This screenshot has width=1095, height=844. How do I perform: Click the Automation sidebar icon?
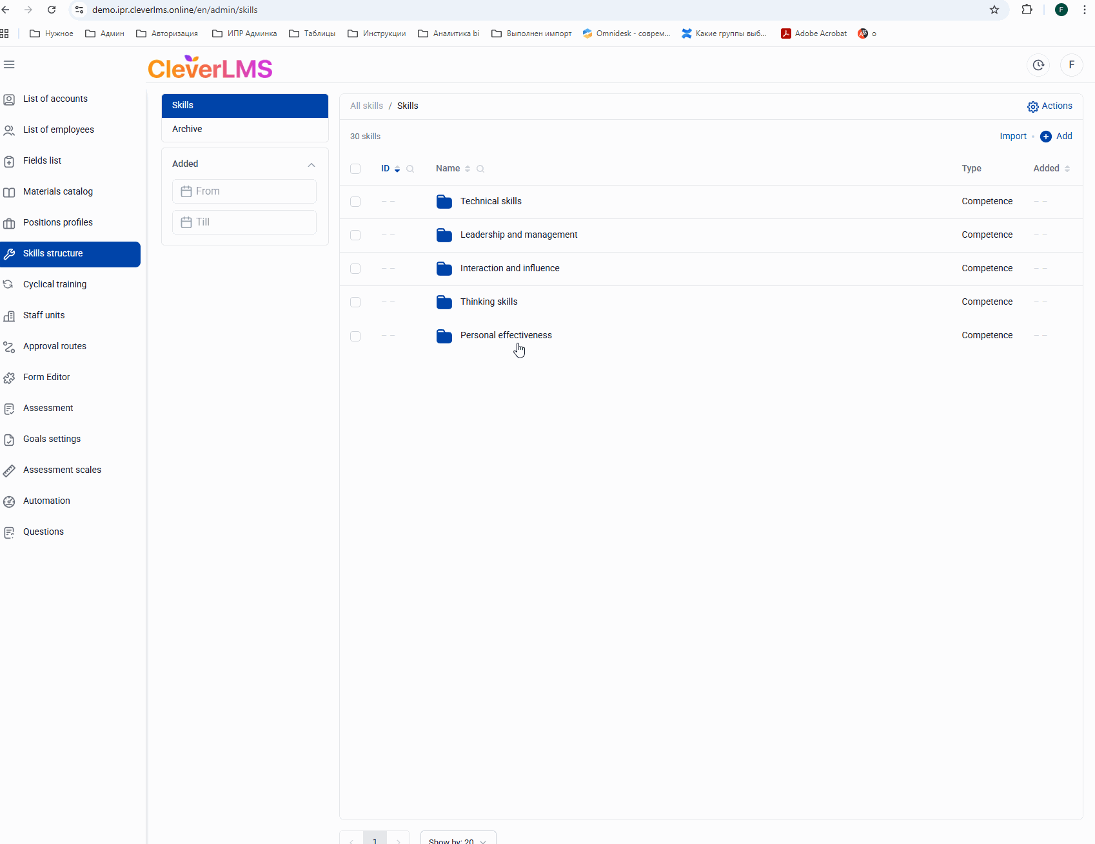[x=9, y=501]
